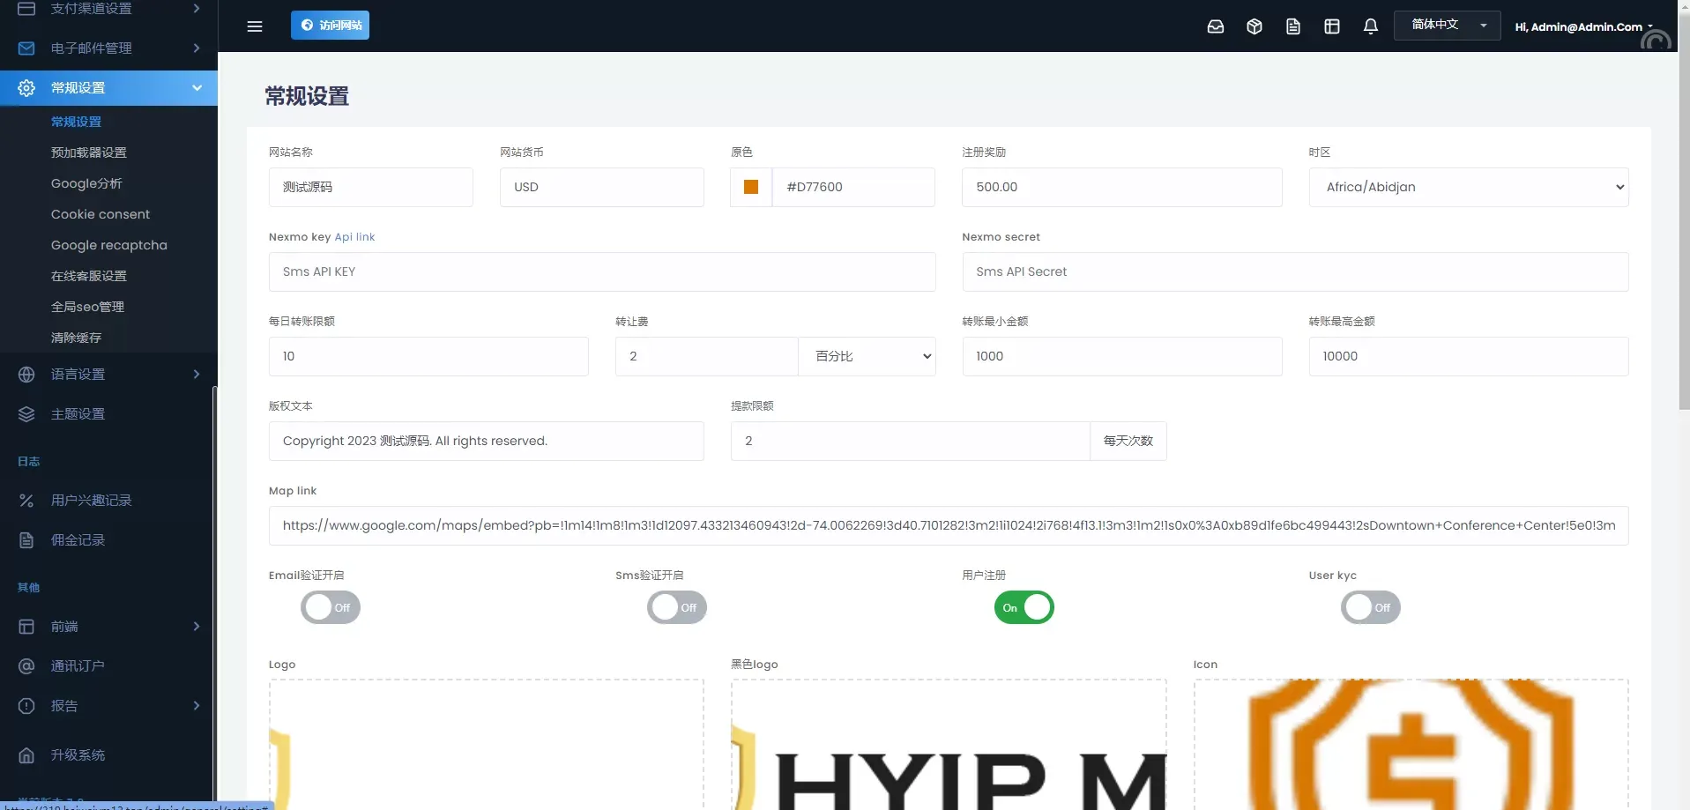Open the 百分比 transfer fee type dropdown
Viewport: 1690px width, 810px height.
[x=867, y=356]
